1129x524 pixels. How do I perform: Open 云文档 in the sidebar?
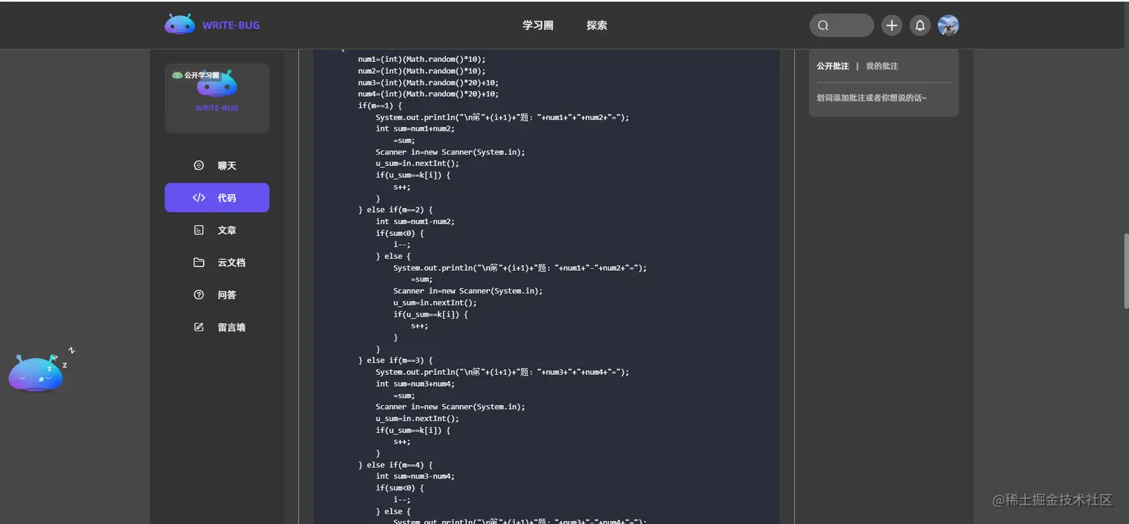[217, 263]
